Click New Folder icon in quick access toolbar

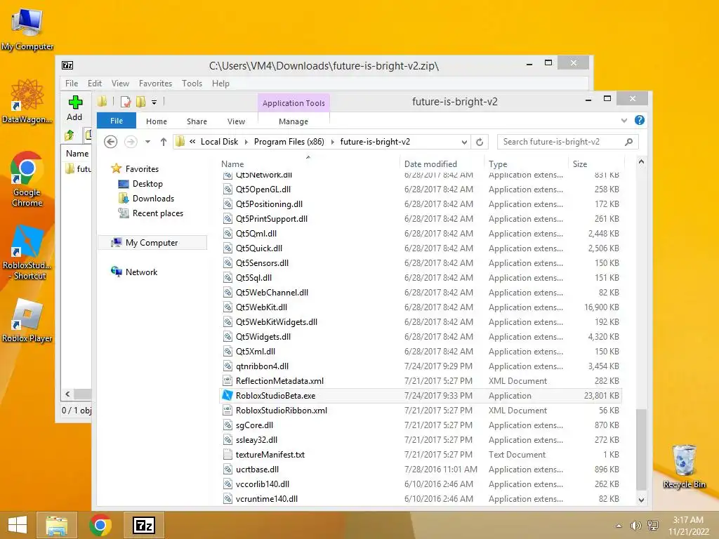click(x=140, y=102)
